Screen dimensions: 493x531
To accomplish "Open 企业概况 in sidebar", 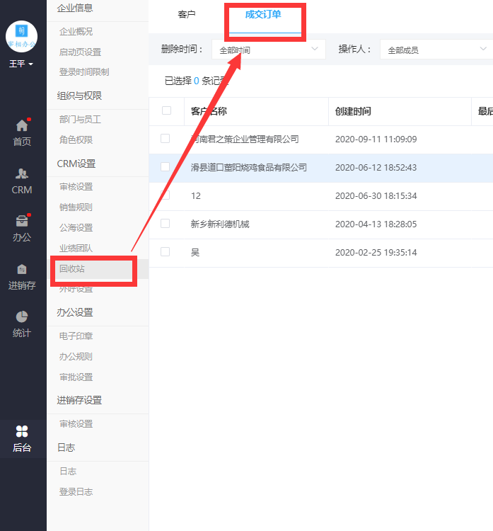I will click(76, 31).
